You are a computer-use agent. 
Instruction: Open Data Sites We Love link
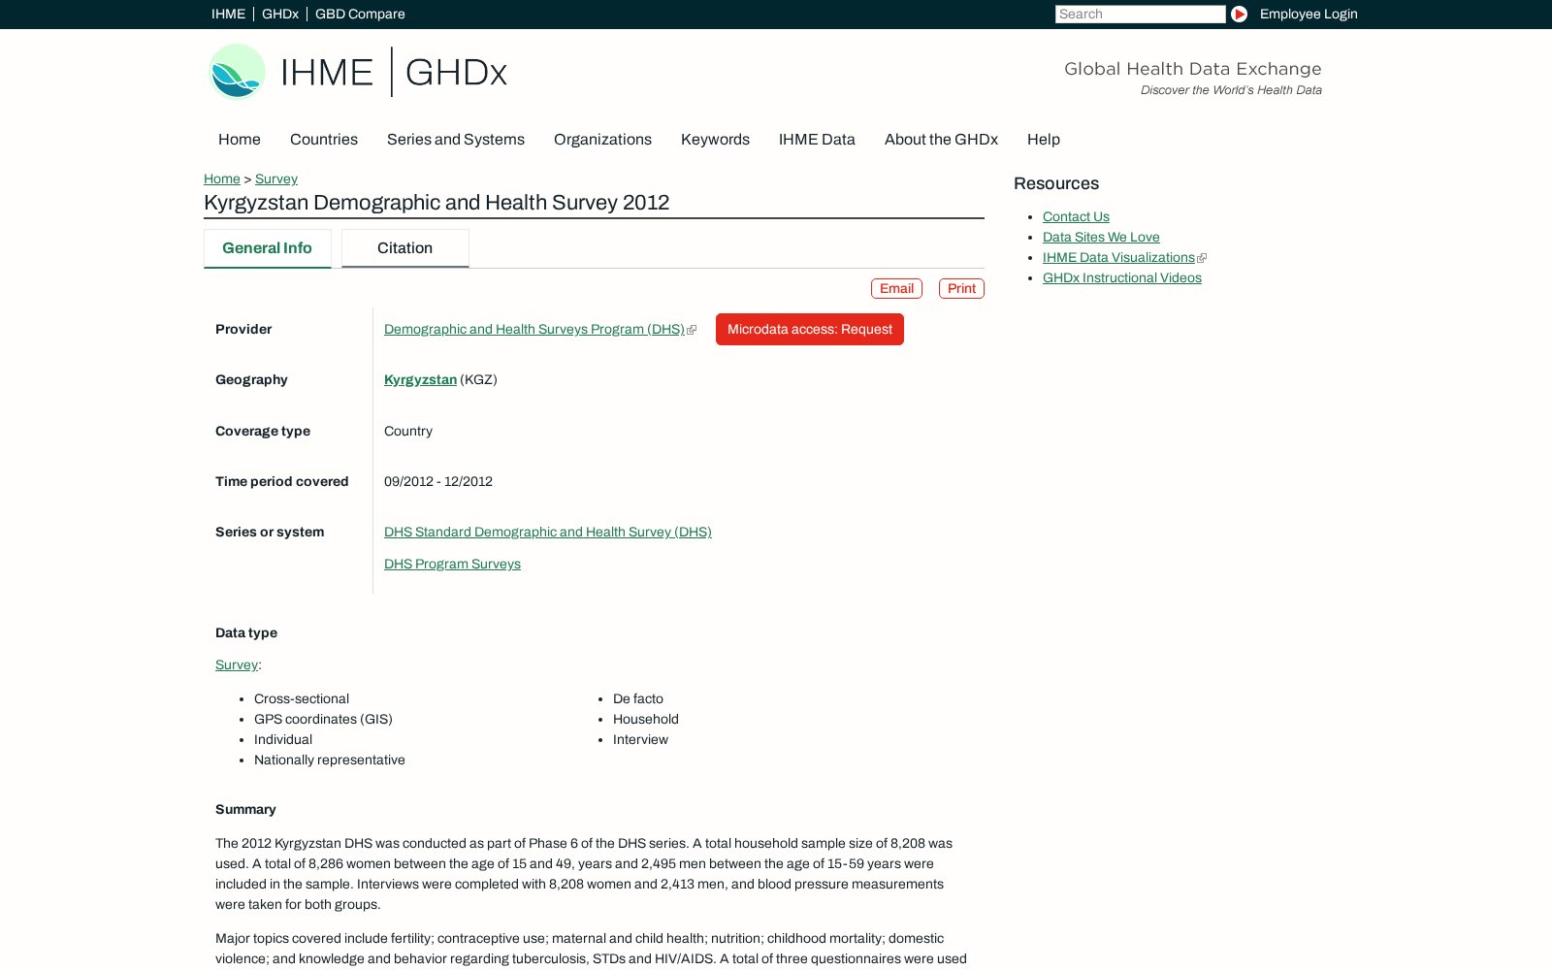point(1101,238)
